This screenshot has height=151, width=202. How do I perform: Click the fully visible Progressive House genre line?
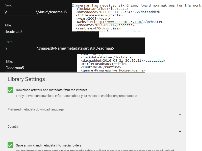coord(113,70)
